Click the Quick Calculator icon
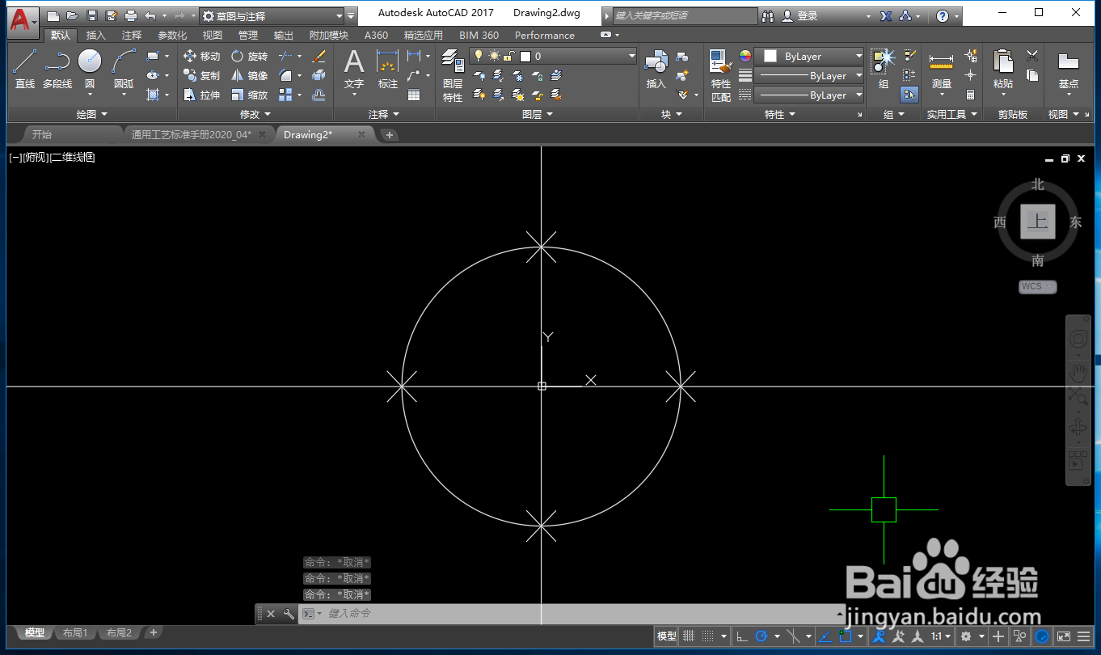The height and width of the screenshot is (655, 1101). [x=971, y=95]
